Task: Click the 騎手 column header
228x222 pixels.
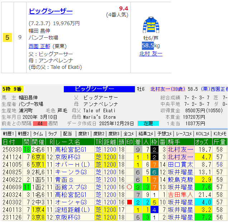Action: pyautogui.click(x=174, y=142)
